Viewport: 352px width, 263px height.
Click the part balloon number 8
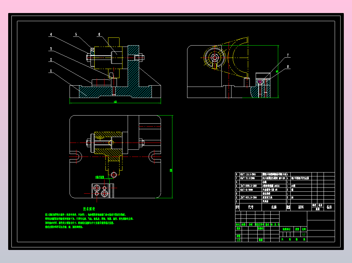tap(288, 66)
